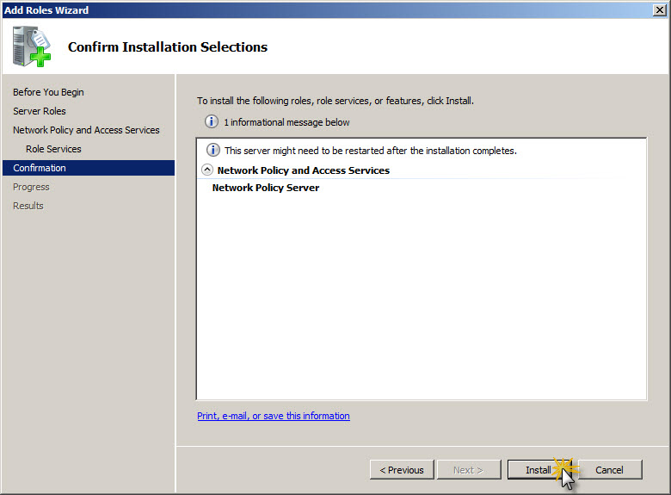Click the server role wizard icon in header

click(31, 46)
